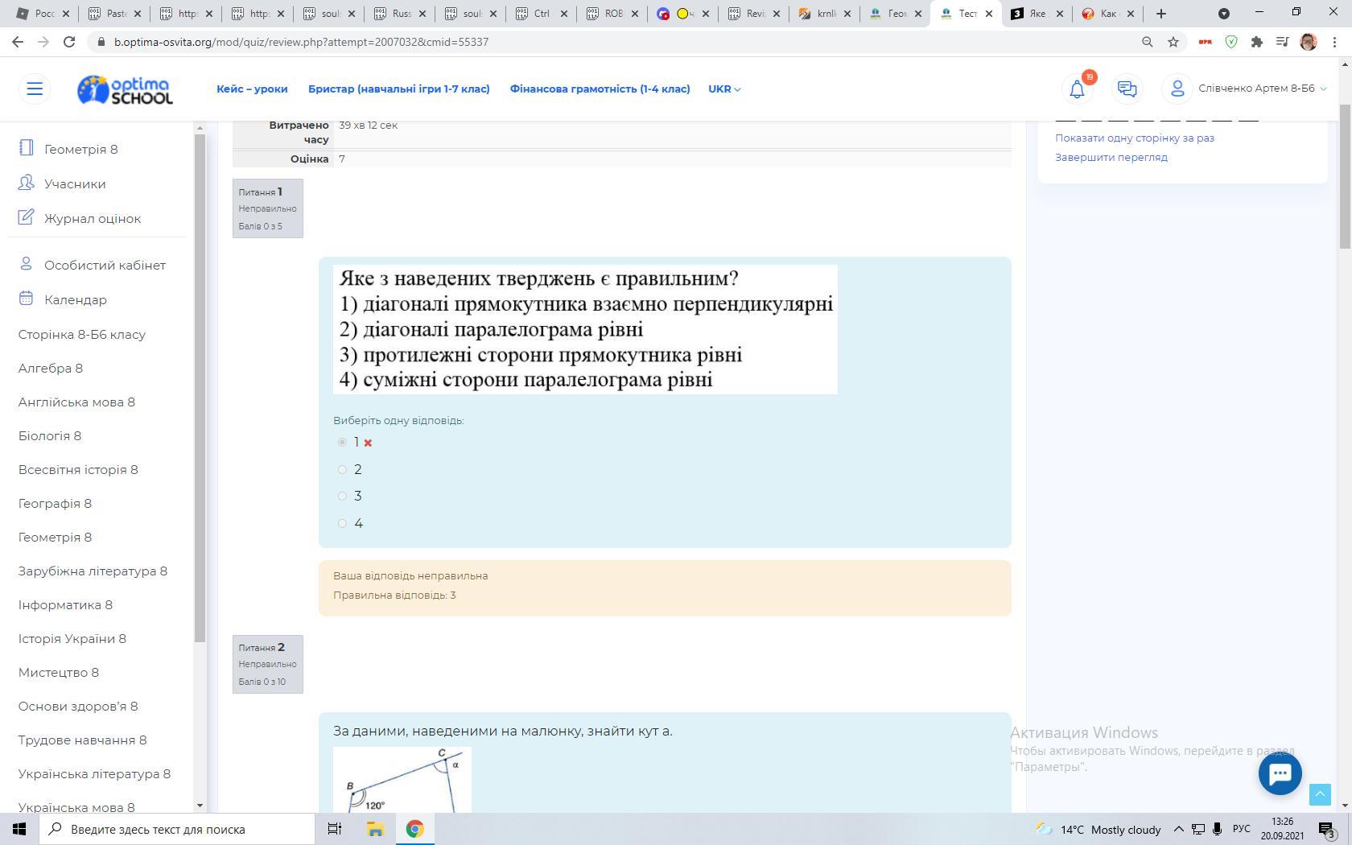Open the notifications bell
1352x845 pixels.
click(x=1077, y=89)
